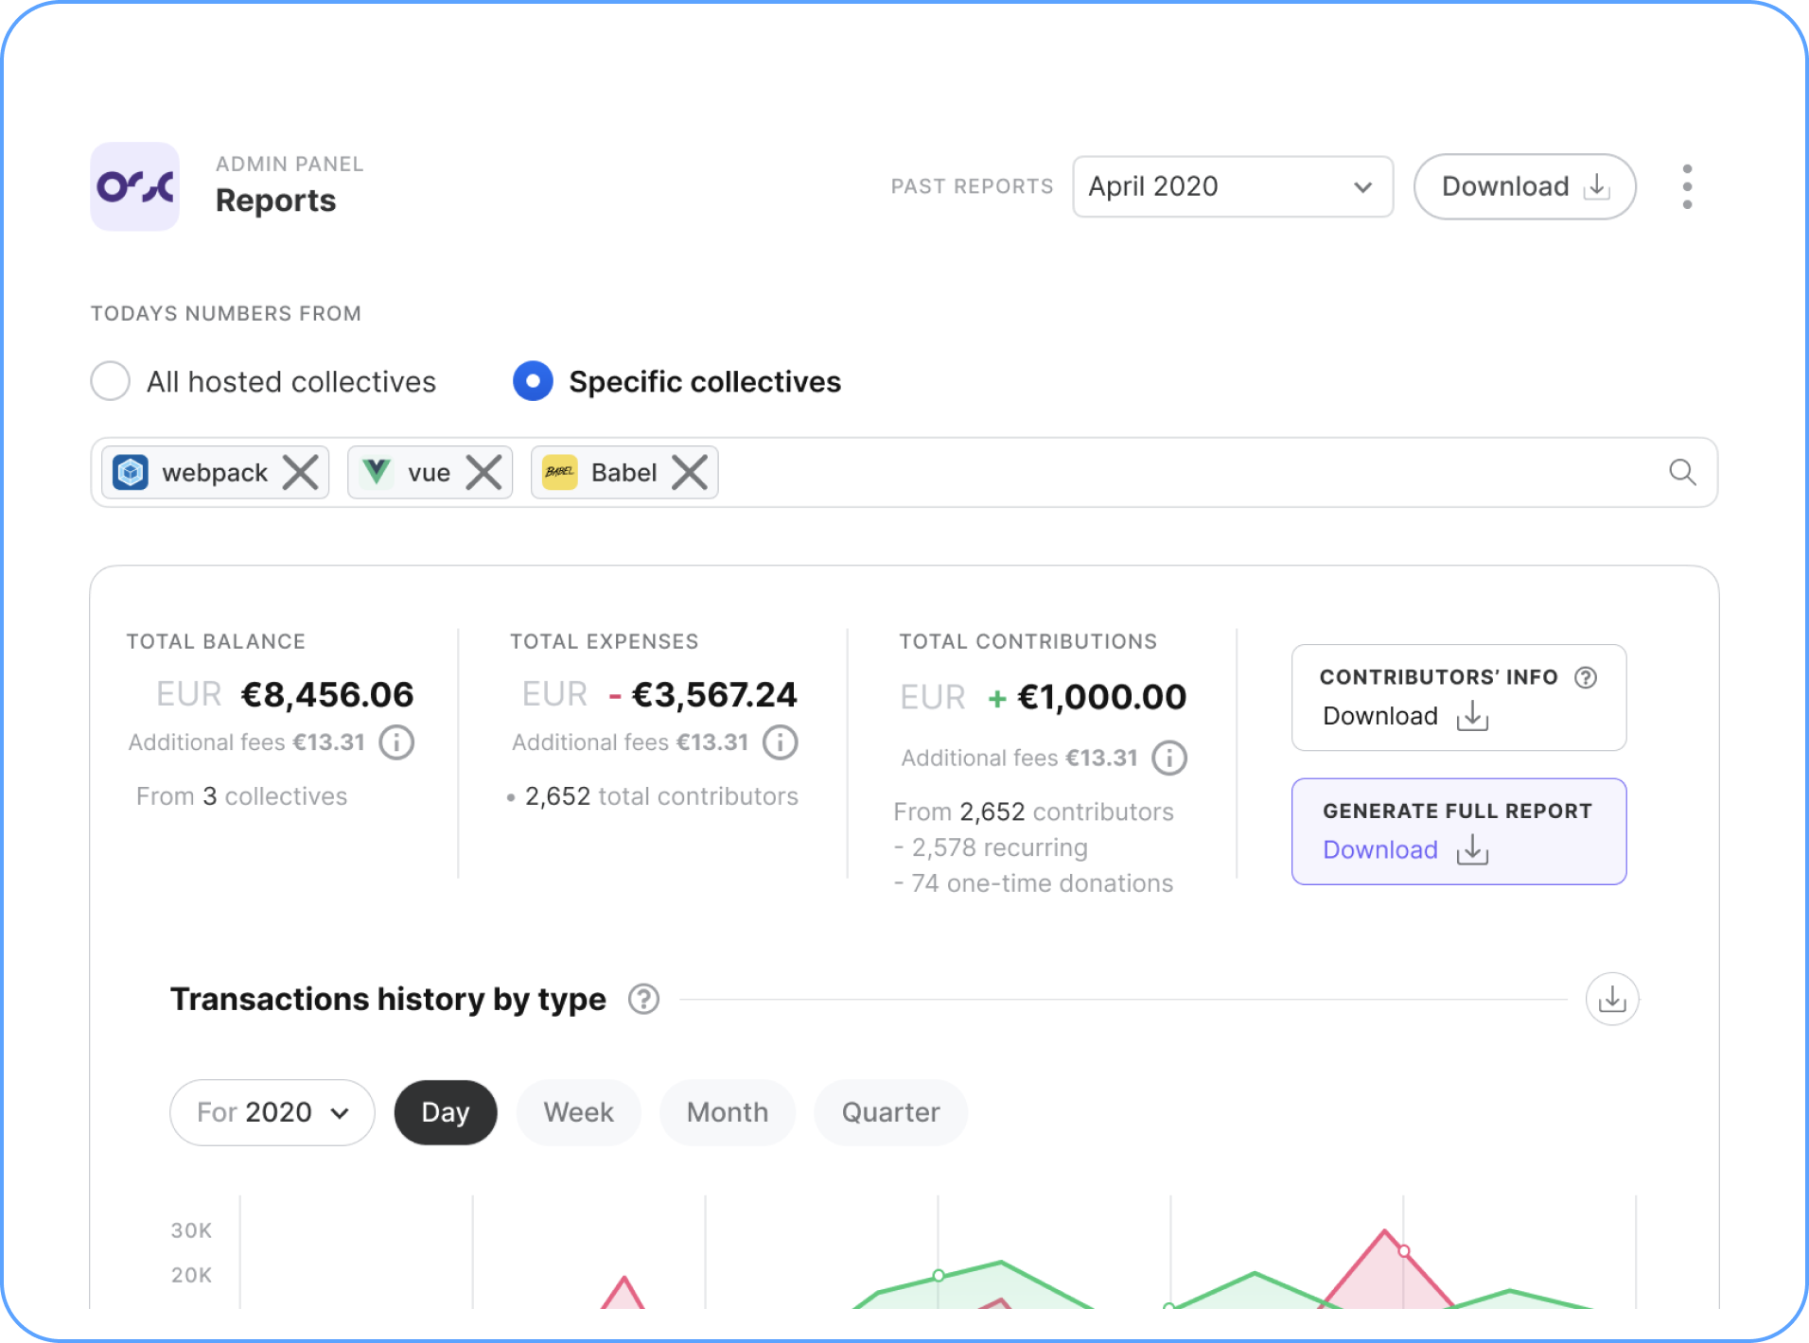Click the help icon next to Contributors' Info
This screenshot has width=1809, height=1343.
pos(1586,676)
